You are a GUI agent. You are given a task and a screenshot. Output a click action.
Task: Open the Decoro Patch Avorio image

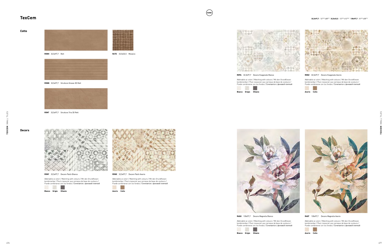[144, 150]
